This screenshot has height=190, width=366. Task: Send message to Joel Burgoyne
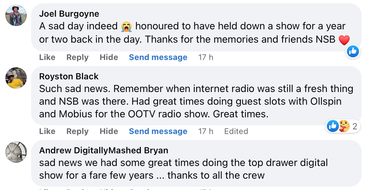(x=158, y=57)
